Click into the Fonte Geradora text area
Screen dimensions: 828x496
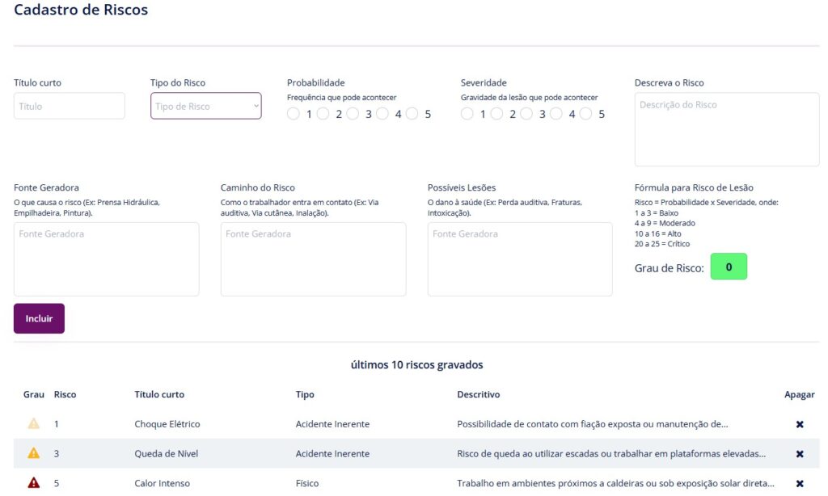(107, 259)
